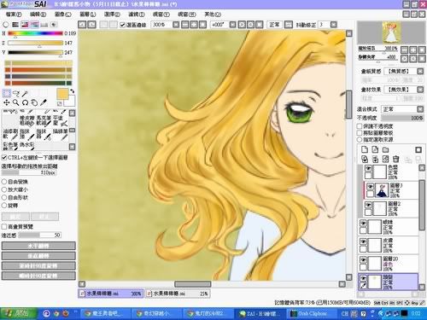Clear the current layer icon
427x320 pixels.
click(385, 159)
